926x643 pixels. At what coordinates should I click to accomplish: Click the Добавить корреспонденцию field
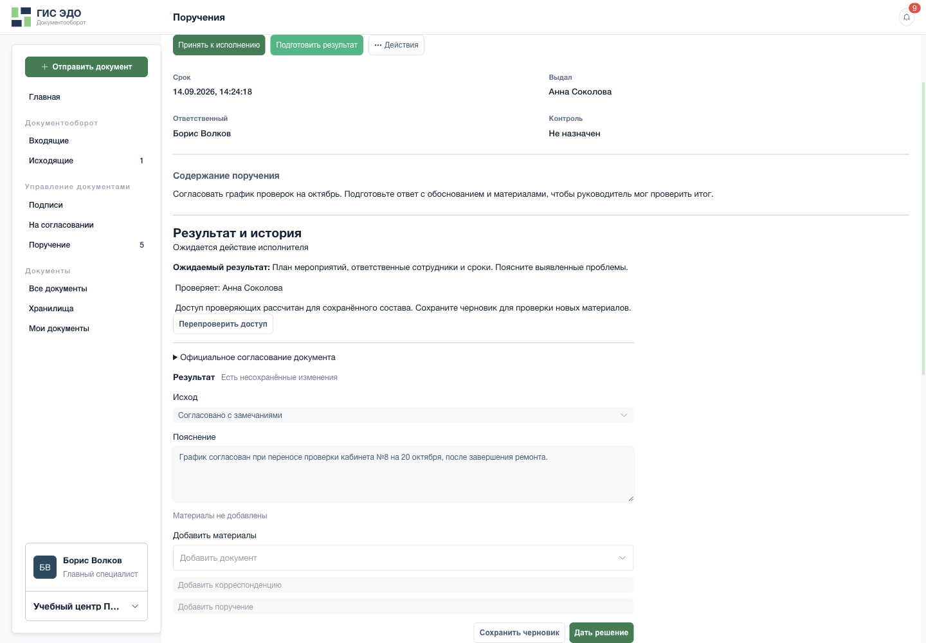403,585
